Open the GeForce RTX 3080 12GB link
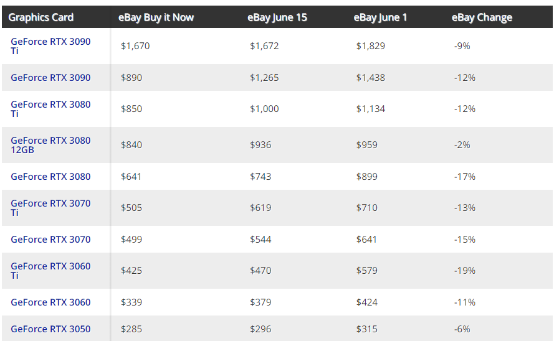554x341 pixels. click(50, 145)
